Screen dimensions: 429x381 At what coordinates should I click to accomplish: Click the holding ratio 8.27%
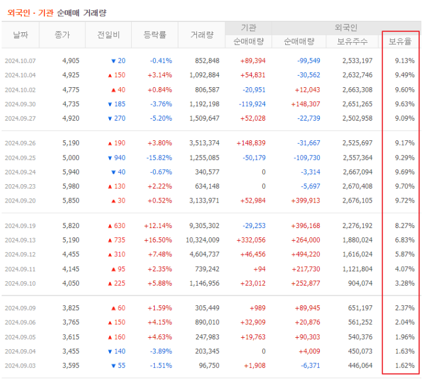405,226
